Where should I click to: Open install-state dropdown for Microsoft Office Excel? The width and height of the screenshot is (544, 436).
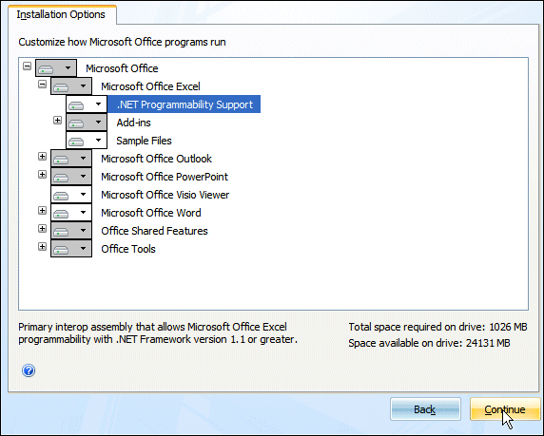(x=71, y=85)
